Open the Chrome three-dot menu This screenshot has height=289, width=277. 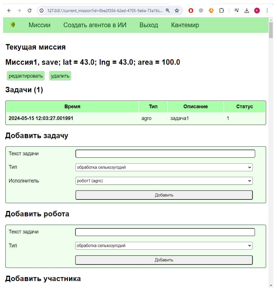pyautogui.click(x=267, y=10)
